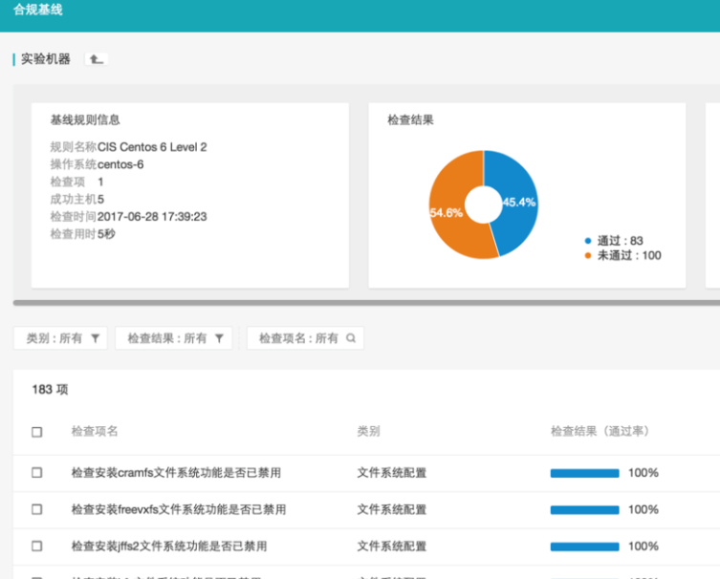Image resolution: width=720 pixels, height=579 pixels.
Task: Click the back arrow icon beside 实验机器
Action: [x=96, y=59]
